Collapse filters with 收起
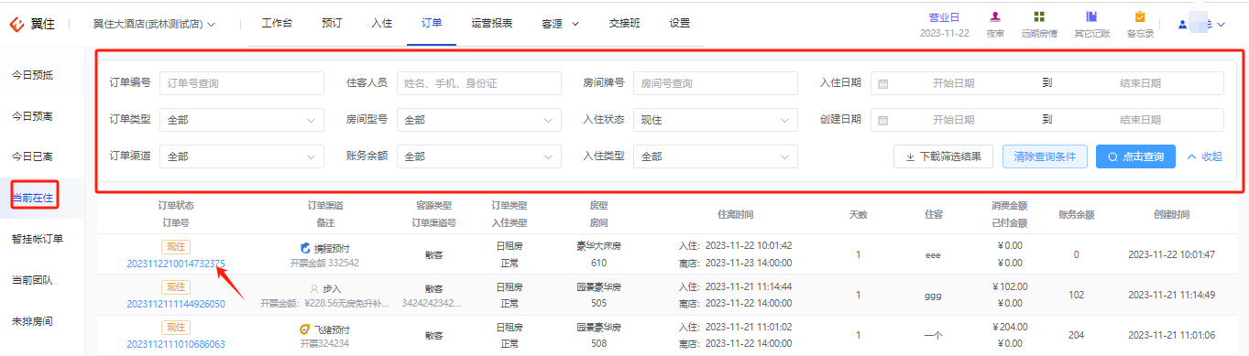This screenshot has height=356, width=1249. pyautogui.click(x=1205, y=156)
